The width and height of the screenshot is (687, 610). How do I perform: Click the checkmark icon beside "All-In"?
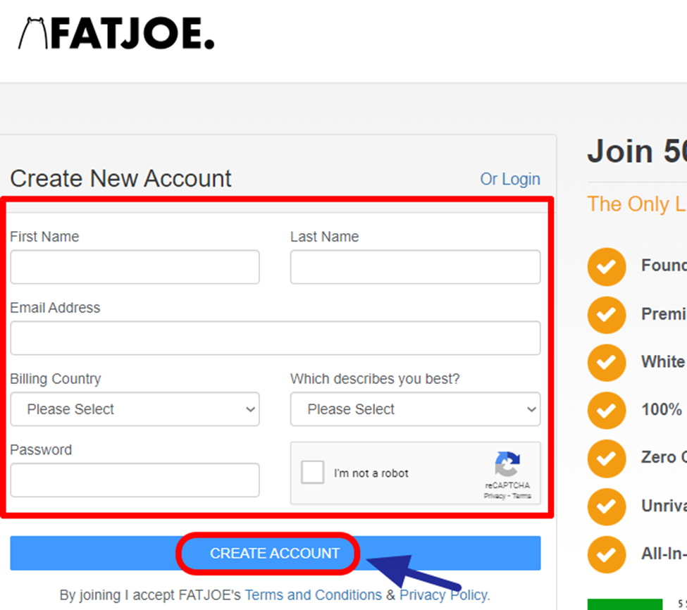[606, 554]
